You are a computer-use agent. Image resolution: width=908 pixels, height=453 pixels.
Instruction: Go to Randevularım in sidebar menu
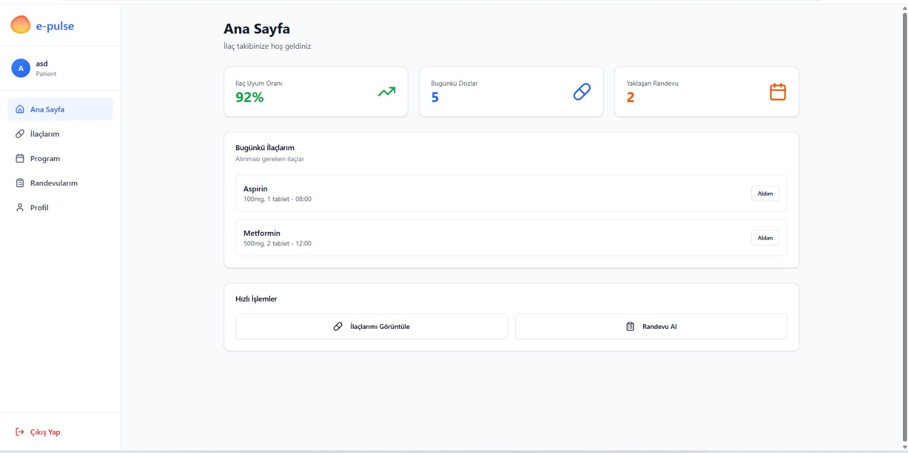54,183
